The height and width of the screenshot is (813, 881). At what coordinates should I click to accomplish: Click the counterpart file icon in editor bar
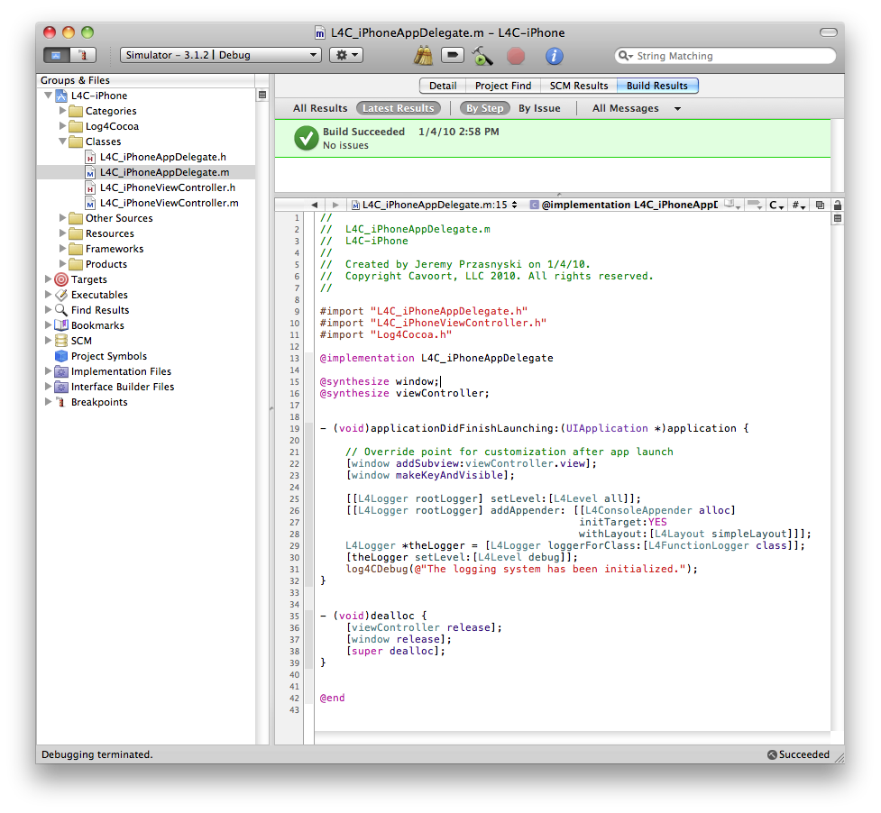coord(820,205)
